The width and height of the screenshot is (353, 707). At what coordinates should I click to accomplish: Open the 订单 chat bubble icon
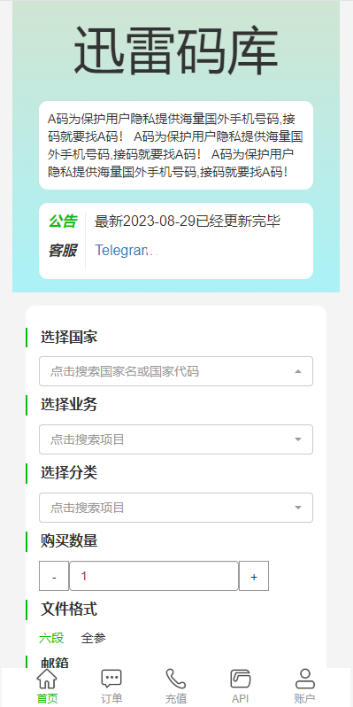(111, 678)
